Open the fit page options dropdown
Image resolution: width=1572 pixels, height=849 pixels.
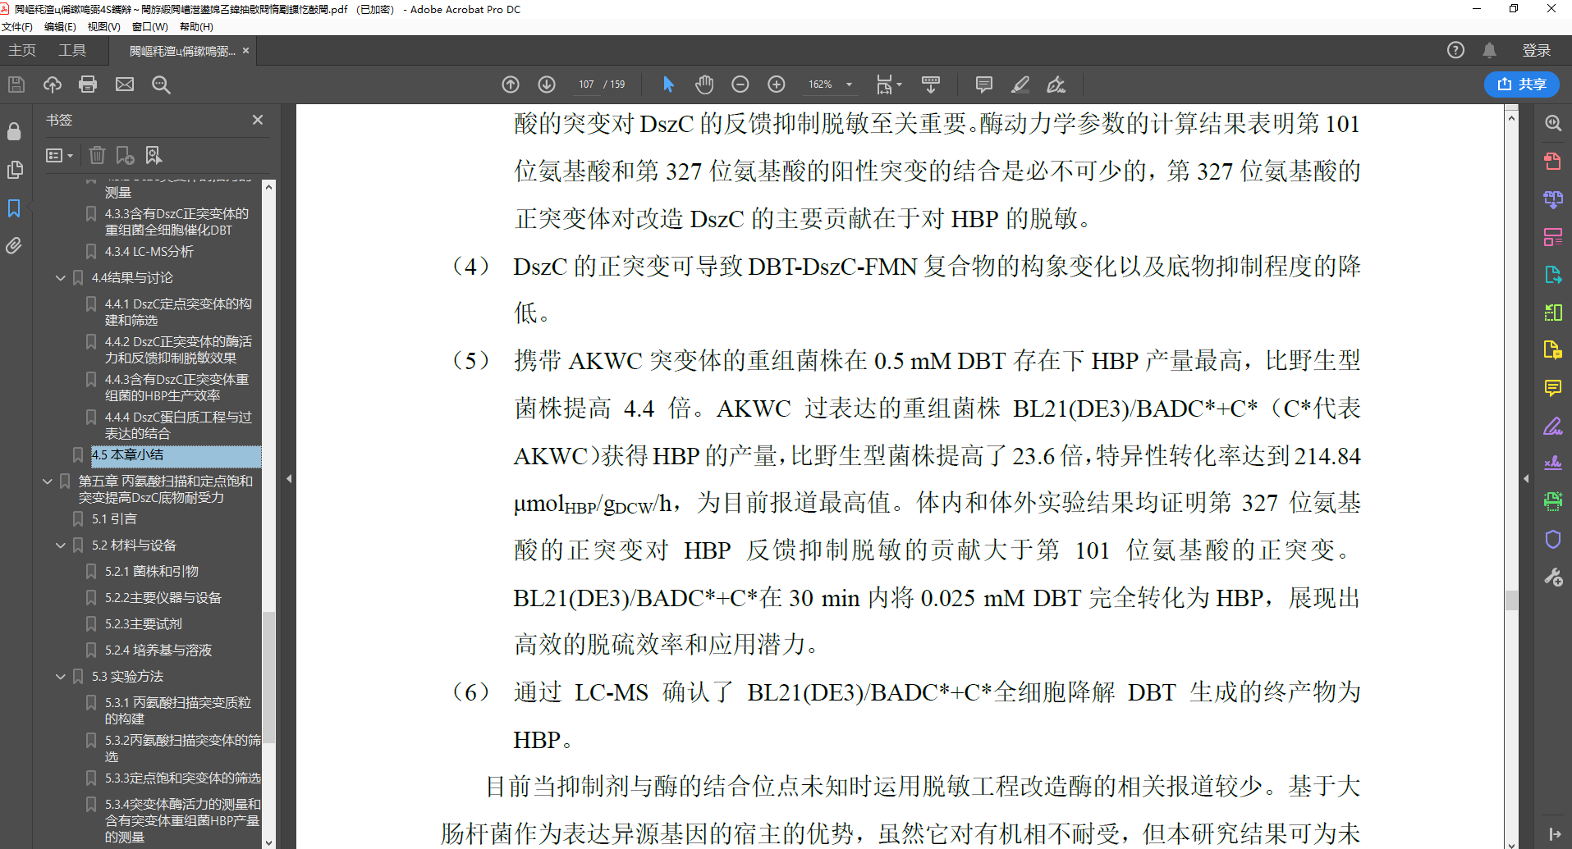889,84
